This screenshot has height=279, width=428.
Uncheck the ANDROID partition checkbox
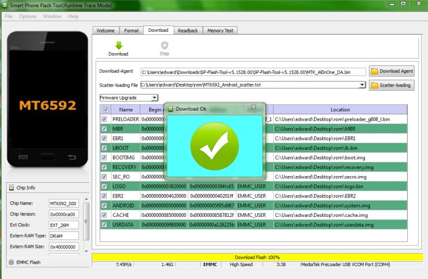point(104,206)
